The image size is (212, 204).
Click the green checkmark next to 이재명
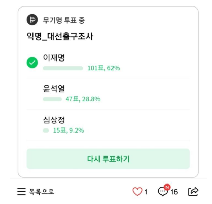[x=32, y=63]
